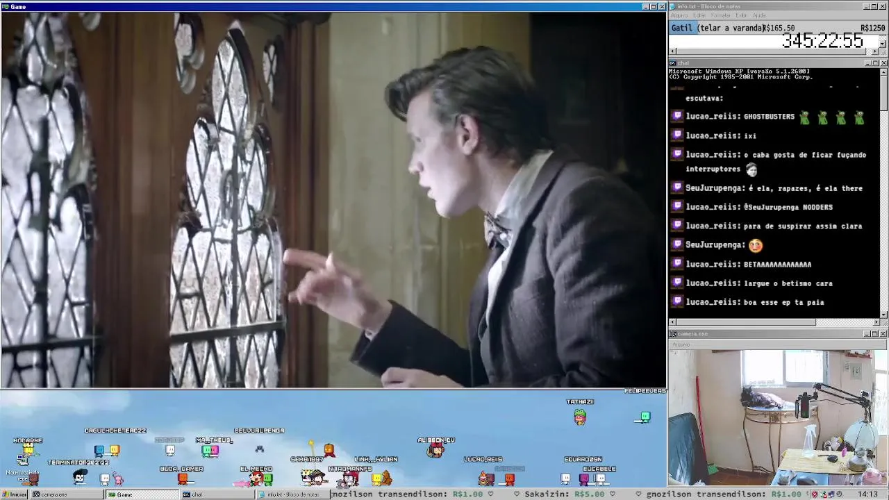
Task: Click the taskbar clock showing 14:13
Action: click(867, 494)
